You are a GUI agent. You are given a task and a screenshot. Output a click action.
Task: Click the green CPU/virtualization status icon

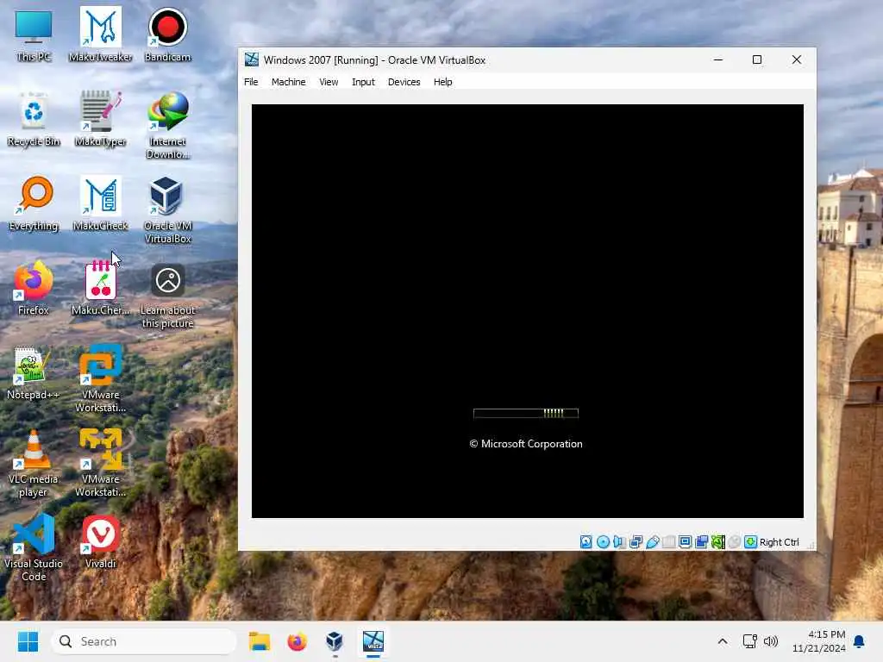point(718,542)
